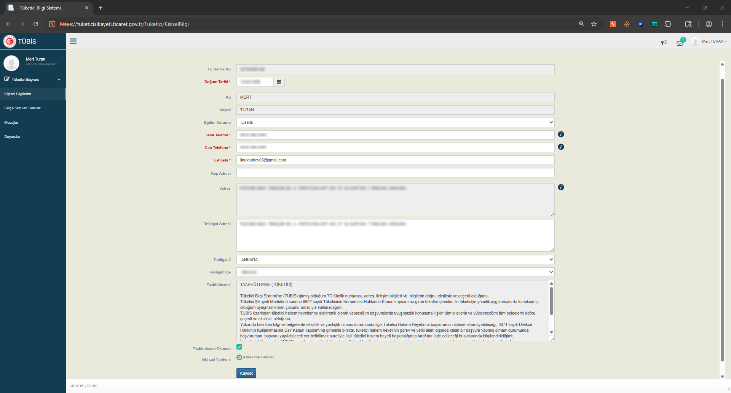Screen dimensions: 731x393
Task: Click into the Kep Adresi input field
Action: point(395,173)
